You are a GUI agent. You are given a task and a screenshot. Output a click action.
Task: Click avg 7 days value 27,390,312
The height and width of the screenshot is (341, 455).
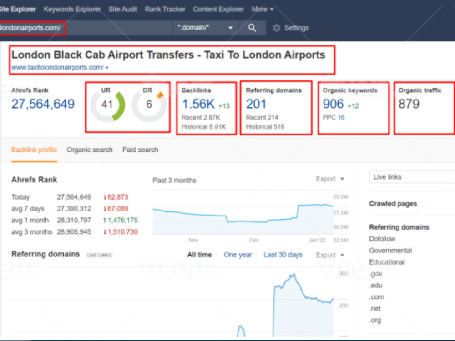pos(74,209)
